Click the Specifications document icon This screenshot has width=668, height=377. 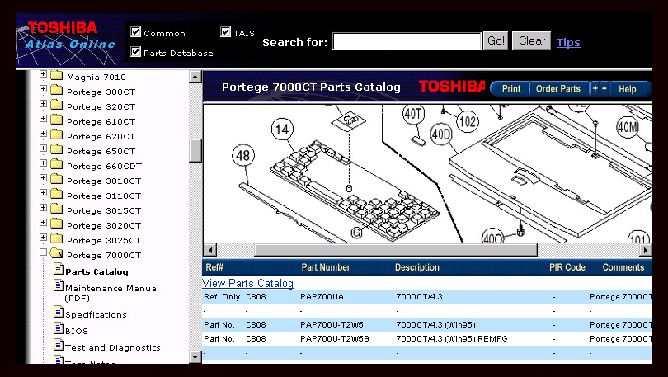pos(59,312)
